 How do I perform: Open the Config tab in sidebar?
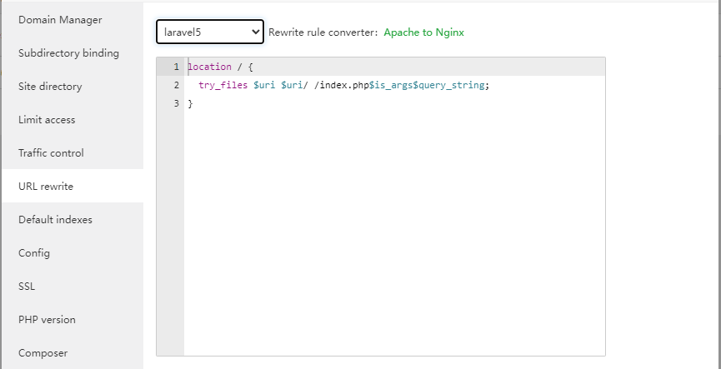(34, 253)
